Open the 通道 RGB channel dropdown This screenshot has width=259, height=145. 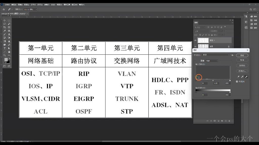212,61
